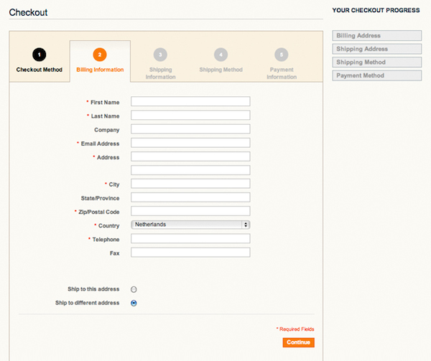Open the Country dropdown showing Netherlands
431x361 pixels.
190,225
